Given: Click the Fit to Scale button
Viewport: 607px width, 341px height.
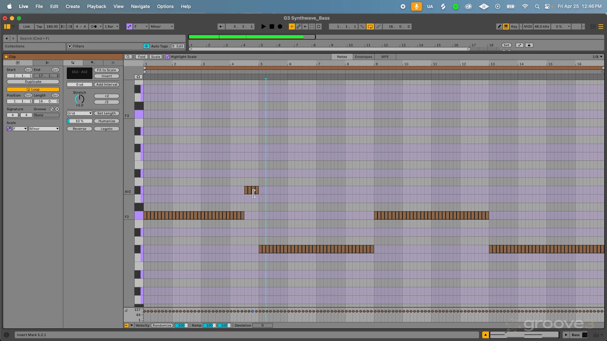Looking at the screenshot, I should tap(107, 70).
